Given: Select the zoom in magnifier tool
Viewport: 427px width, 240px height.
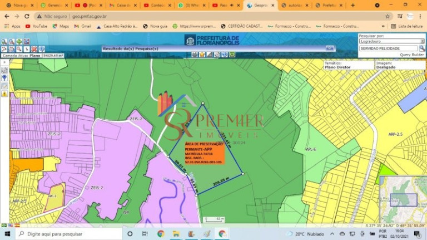Looking at the screenshot, I should click(x=4, y=42).
